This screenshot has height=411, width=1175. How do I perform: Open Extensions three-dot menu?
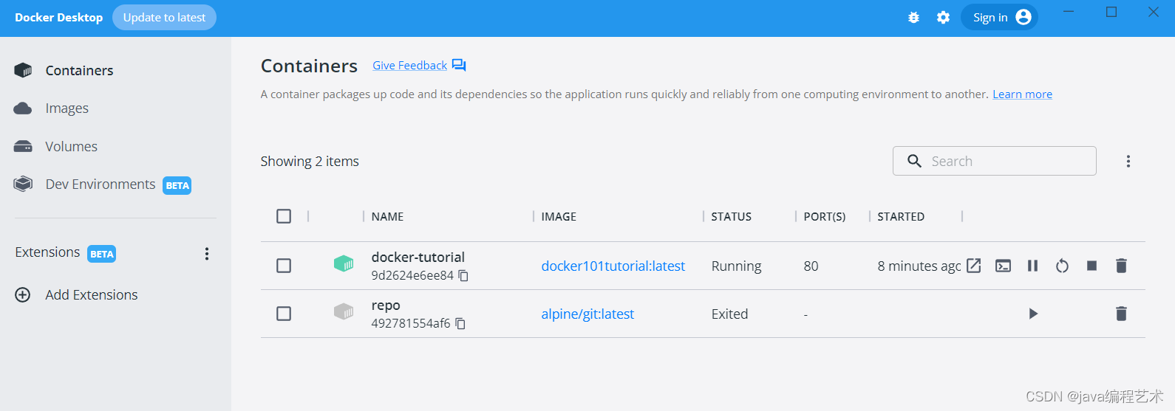207,254
